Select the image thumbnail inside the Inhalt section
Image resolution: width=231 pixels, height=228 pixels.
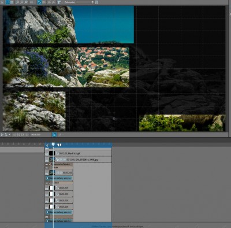click(x=52, y=172)
